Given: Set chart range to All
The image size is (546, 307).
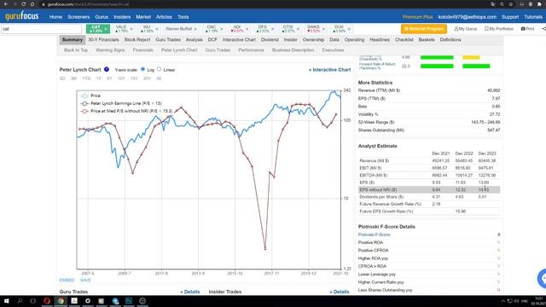Looking at the screenshot, I should point(159,78).
